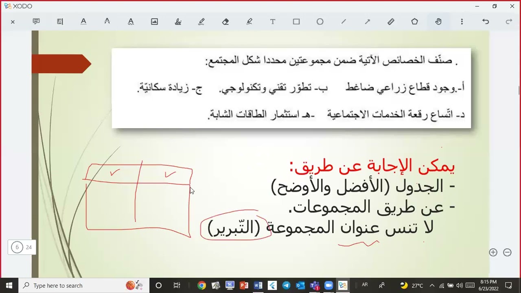Open Telegram from the taskbar
The height and width of the screenshot is (293, 521).
(x=286, y=285)
